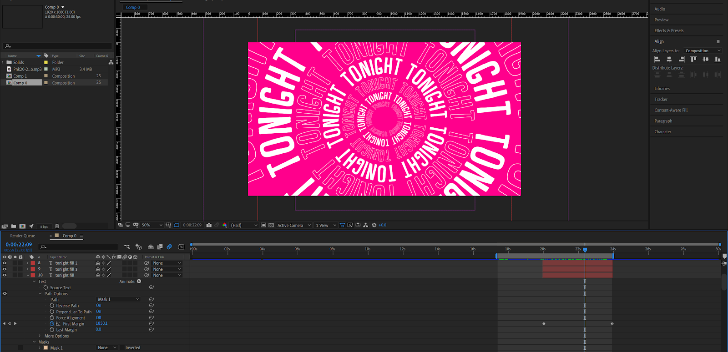
Task: Open the Align panel menu
Action: pos(718,41)
